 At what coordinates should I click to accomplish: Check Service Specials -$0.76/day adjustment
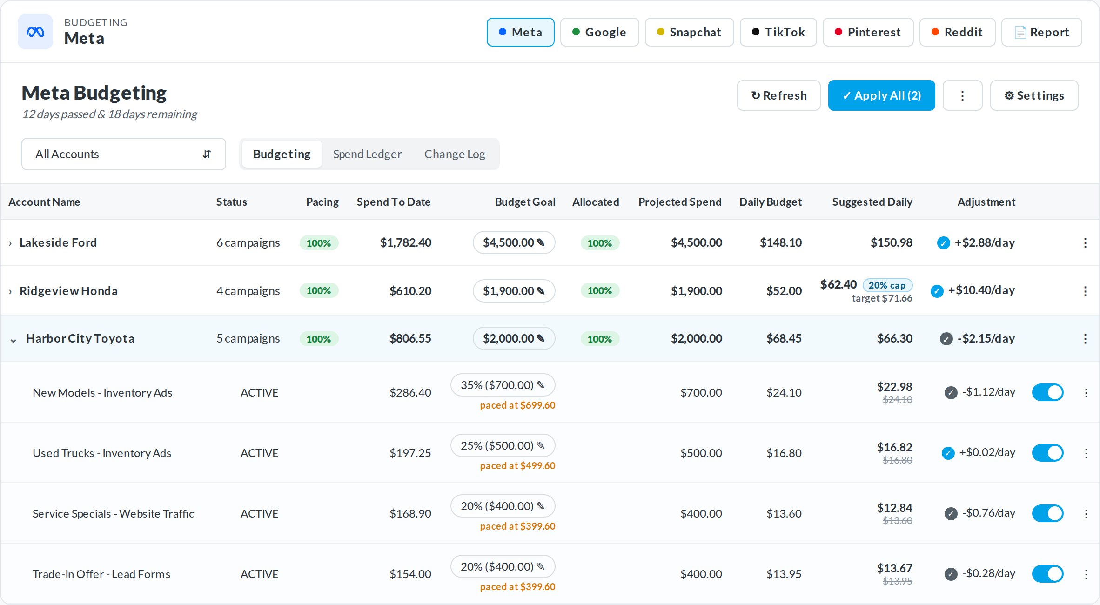point(951,514)
